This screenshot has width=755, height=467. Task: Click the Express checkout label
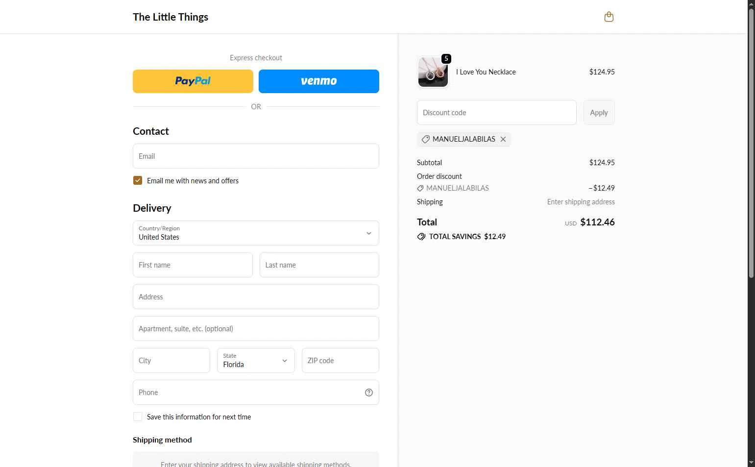256,58
